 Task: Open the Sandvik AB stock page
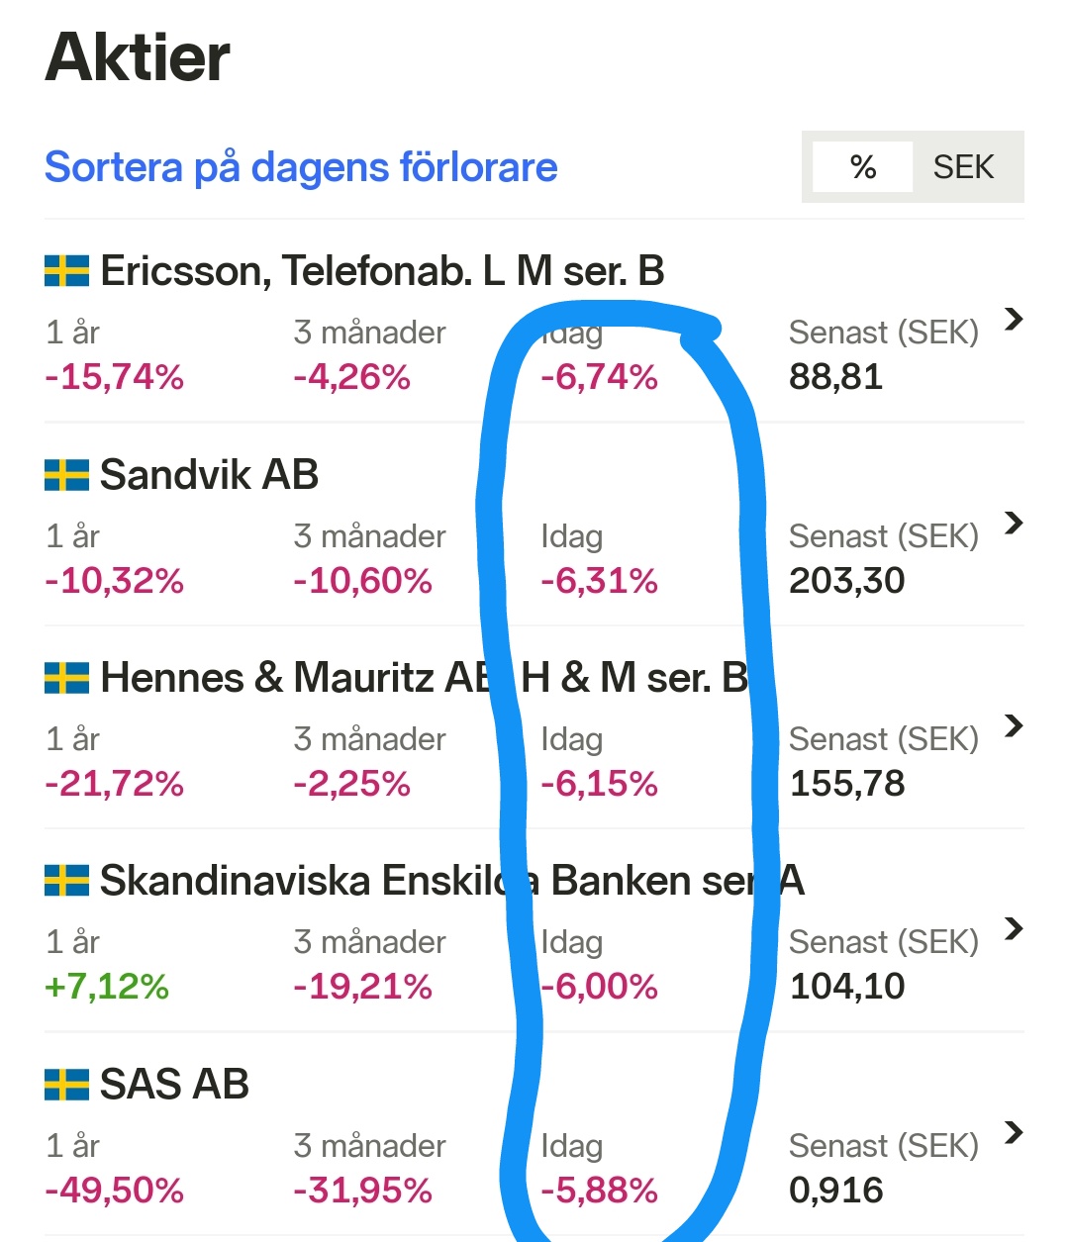coord(209,475)
